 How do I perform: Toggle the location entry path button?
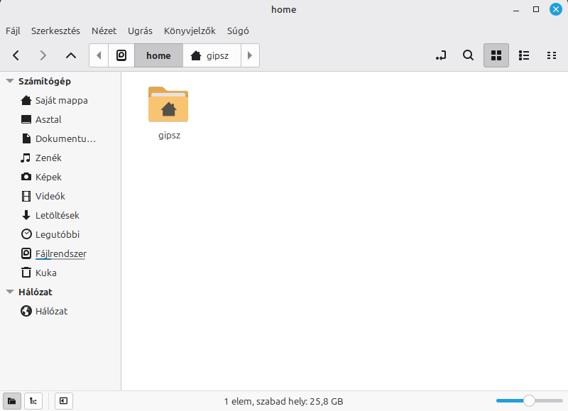(x=441, y=55)
